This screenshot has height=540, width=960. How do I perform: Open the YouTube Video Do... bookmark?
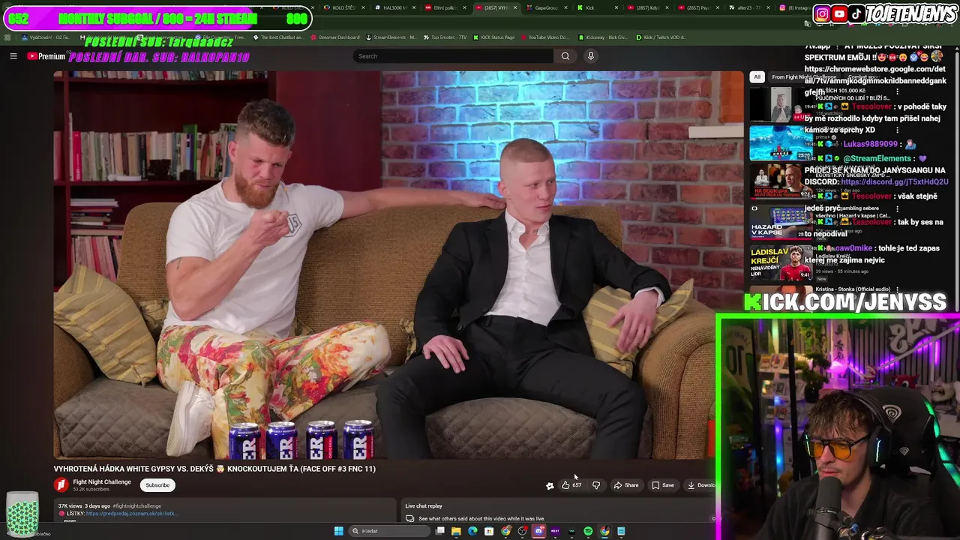545,37
